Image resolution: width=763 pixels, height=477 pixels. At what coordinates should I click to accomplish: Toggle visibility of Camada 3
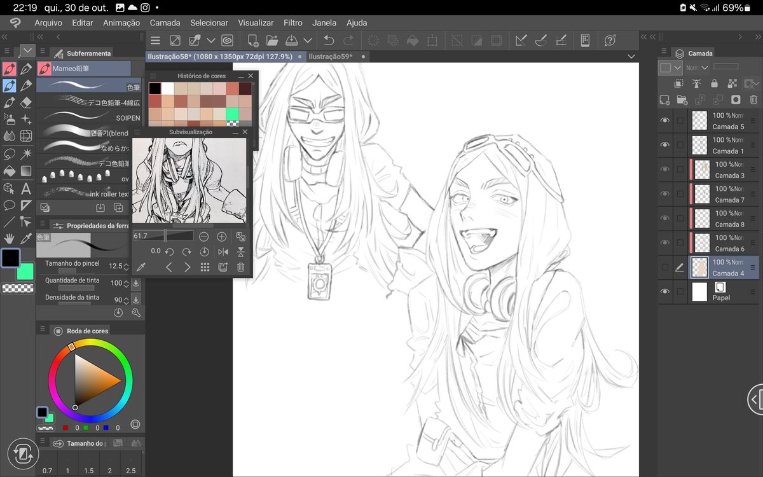coord(665,170)
